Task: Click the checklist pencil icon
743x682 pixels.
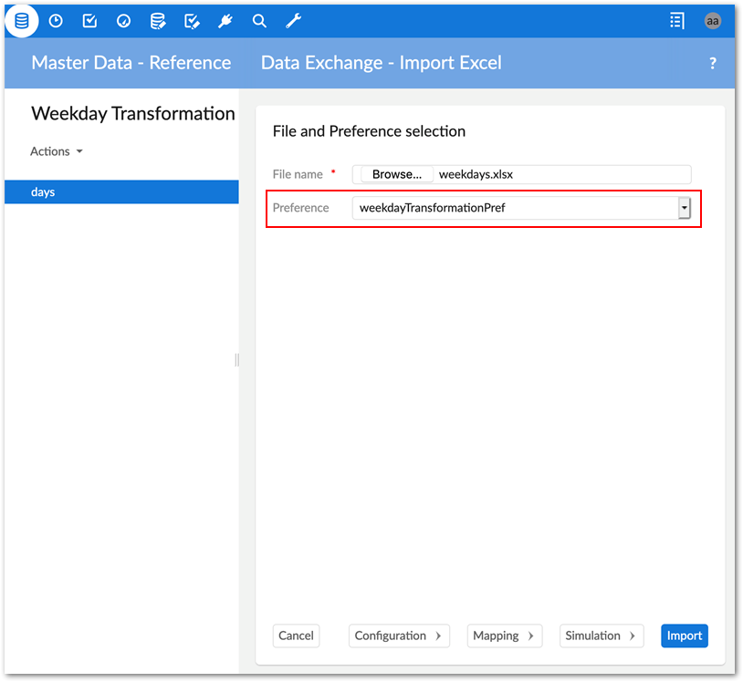Action: click(192, 20)
